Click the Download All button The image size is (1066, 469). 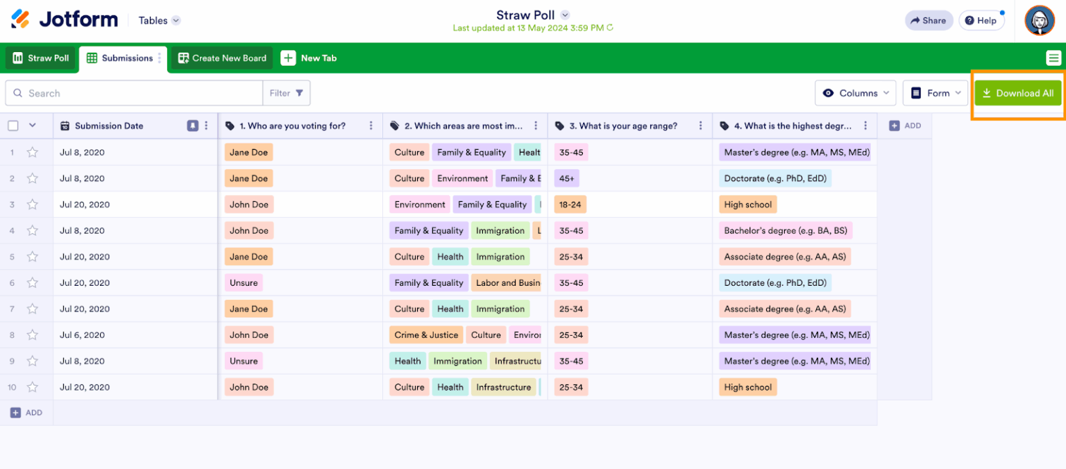[1017, 92]
